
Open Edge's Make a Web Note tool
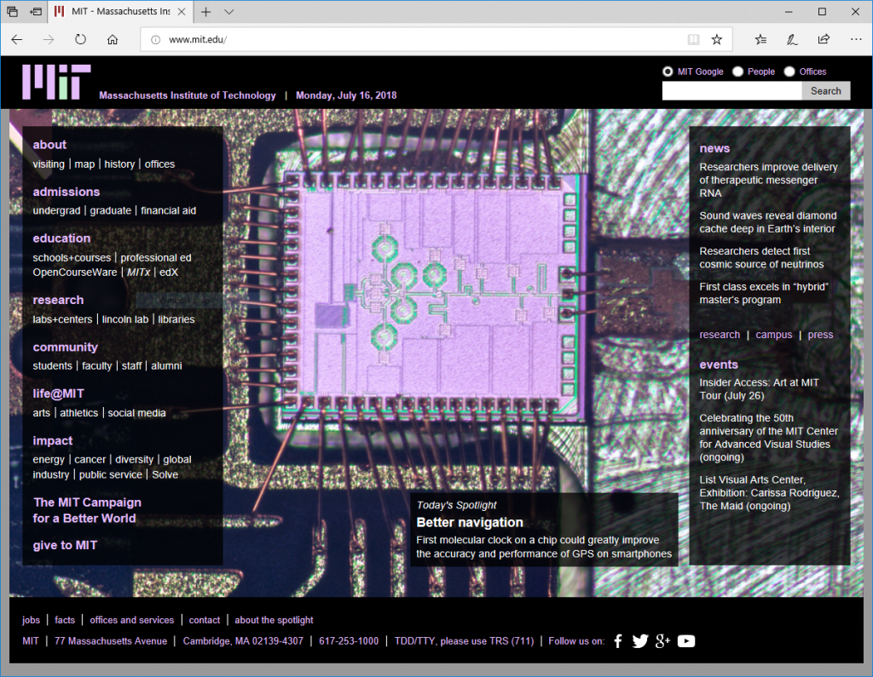click(792, 38)
